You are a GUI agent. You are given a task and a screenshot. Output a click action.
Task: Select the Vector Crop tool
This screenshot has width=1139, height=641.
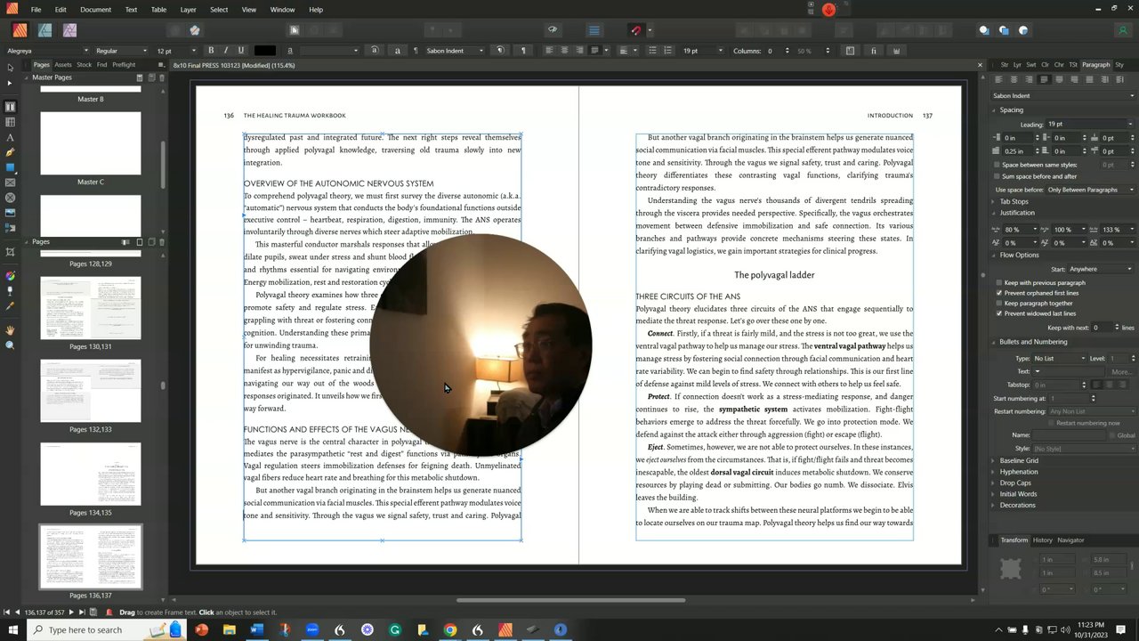10,253
